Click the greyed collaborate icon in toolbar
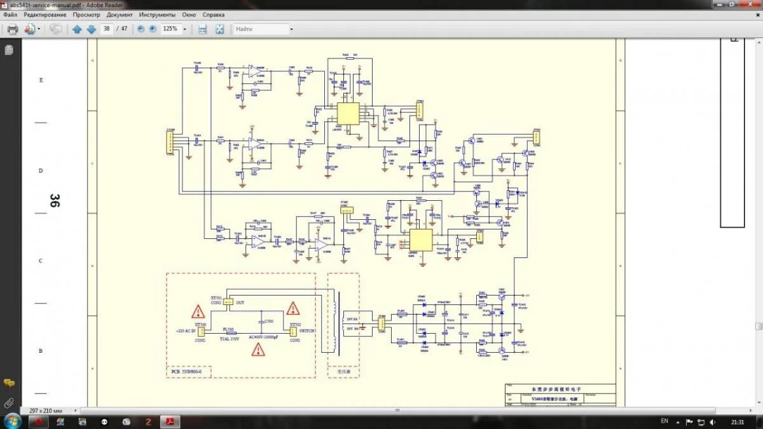The image size is (763, 429). (56, 29)
